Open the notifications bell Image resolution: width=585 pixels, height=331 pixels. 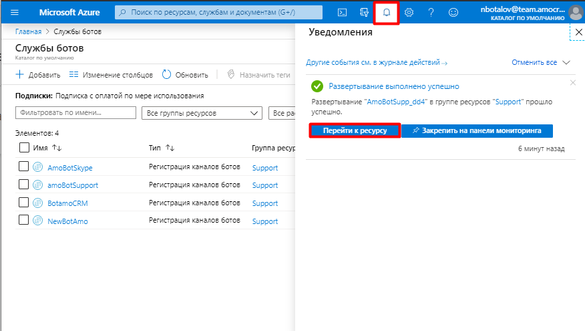(387, 12)
